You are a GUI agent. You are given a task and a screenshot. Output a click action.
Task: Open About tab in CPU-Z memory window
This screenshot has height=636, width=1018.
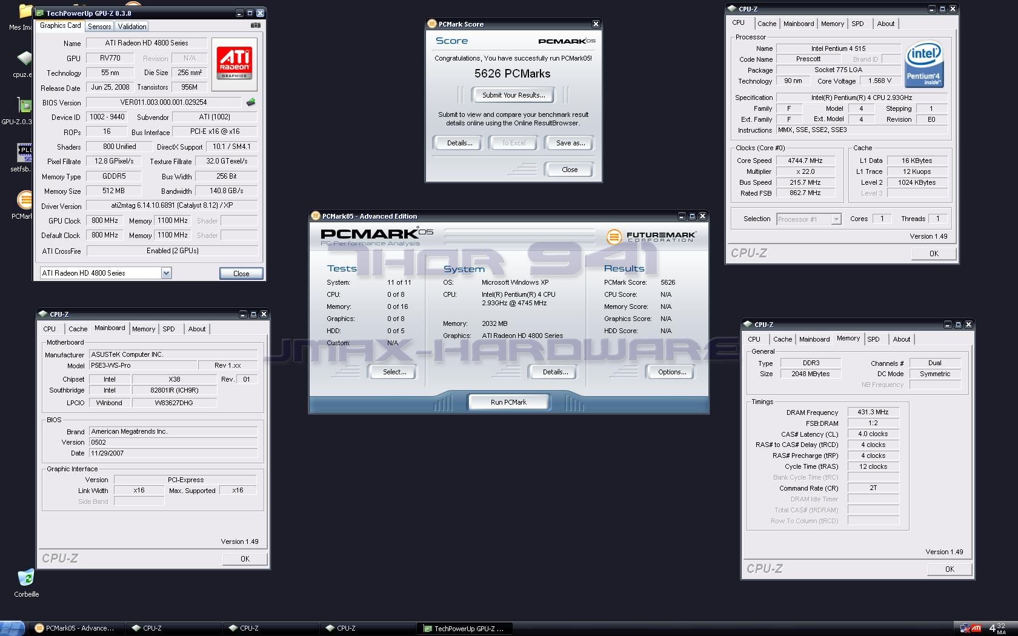coord(901,339)
